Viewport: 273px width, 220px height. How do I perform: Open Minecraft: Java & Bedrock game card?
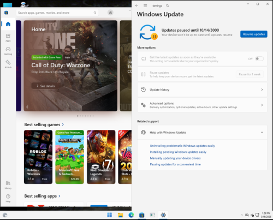pos(69,157)
